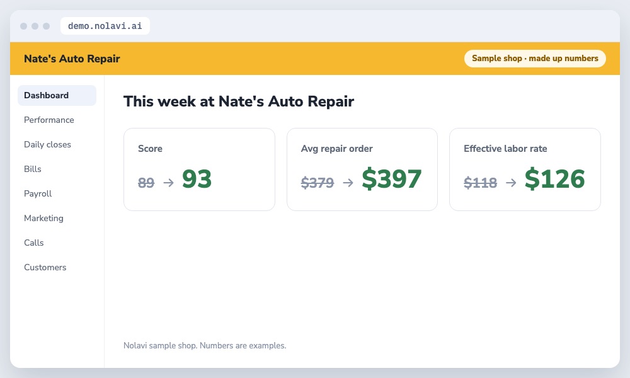Open the Avg repair order card
Image resolution: width=630 pixels, height=378 pixels.
362,169
